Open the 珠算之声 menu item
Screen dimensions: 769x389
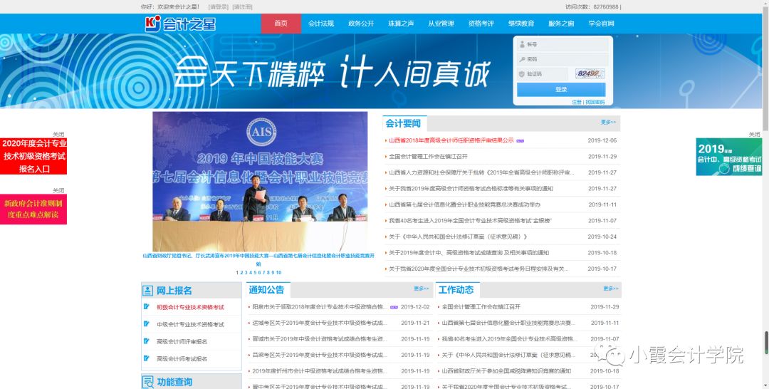401,24
